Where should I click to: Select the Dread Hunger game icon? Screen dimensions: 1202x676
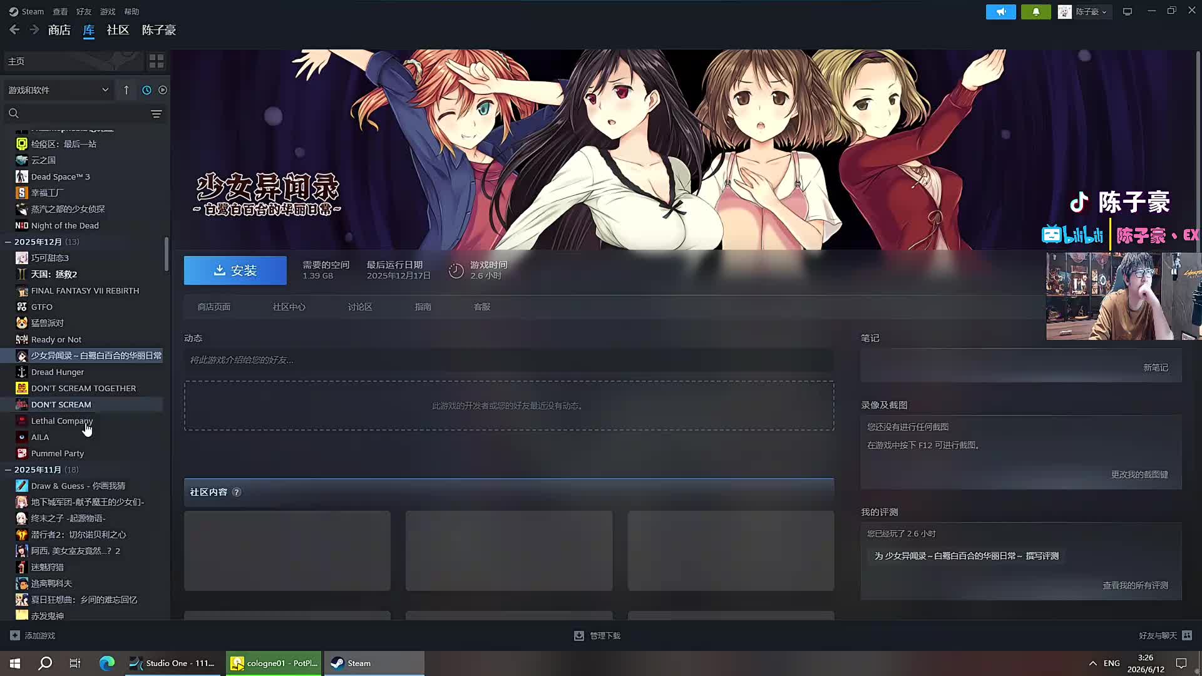22,372
